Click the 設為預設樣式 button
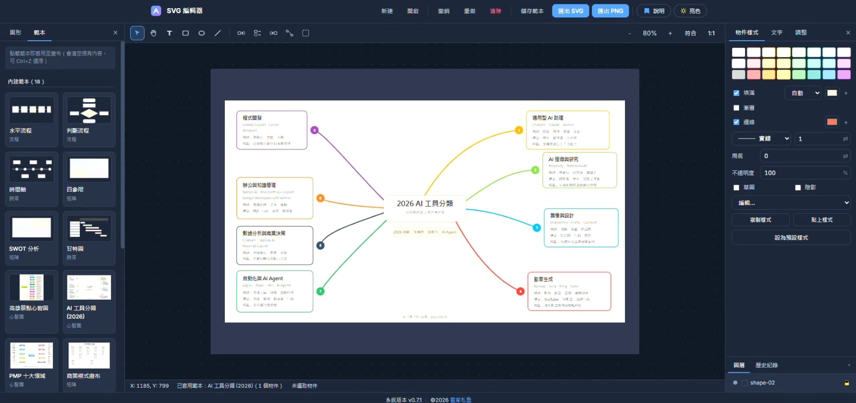This screenshot has height=403, width=856. click(791, 237)
